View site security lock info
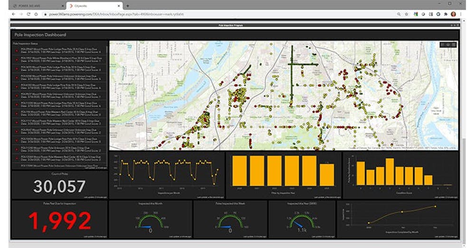 click(x=45, y=14)
